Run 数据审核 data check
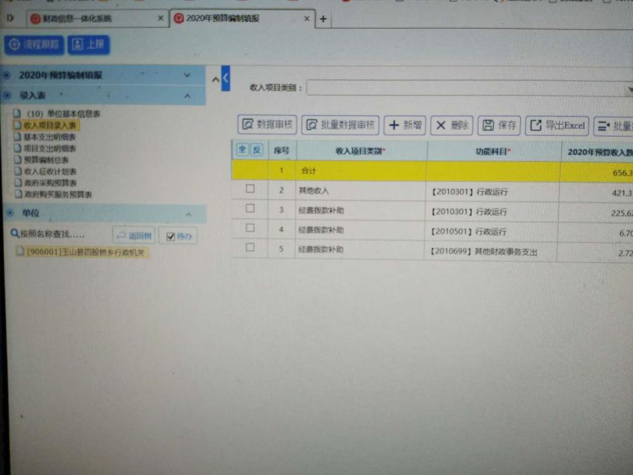The width and height of the screenshot is (633, 475). [x=266, y=125]
